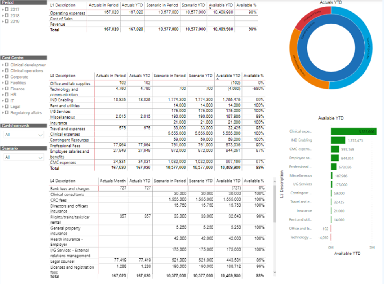Screen dimensions: 384x284
Task: Expand the 2018 period tree arrow
Action: tap(4, 15)
